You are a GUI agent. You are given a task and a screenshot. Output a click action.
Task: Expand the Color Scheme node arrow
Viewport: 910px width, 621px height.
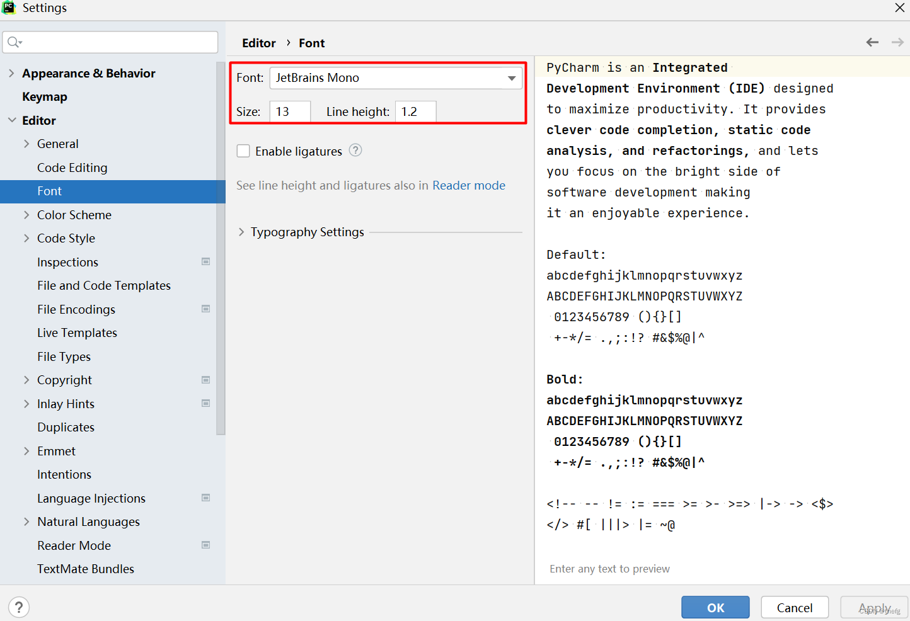pos(26,215)
